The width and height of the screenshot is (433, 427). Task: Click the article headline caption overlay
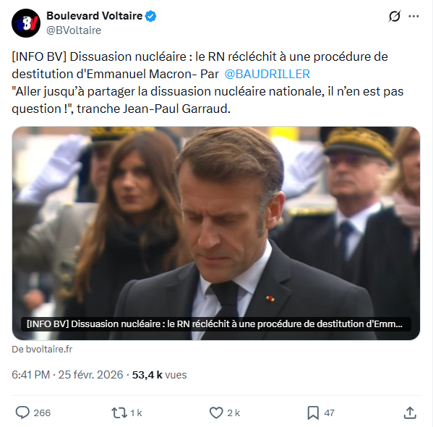point(216,324)
